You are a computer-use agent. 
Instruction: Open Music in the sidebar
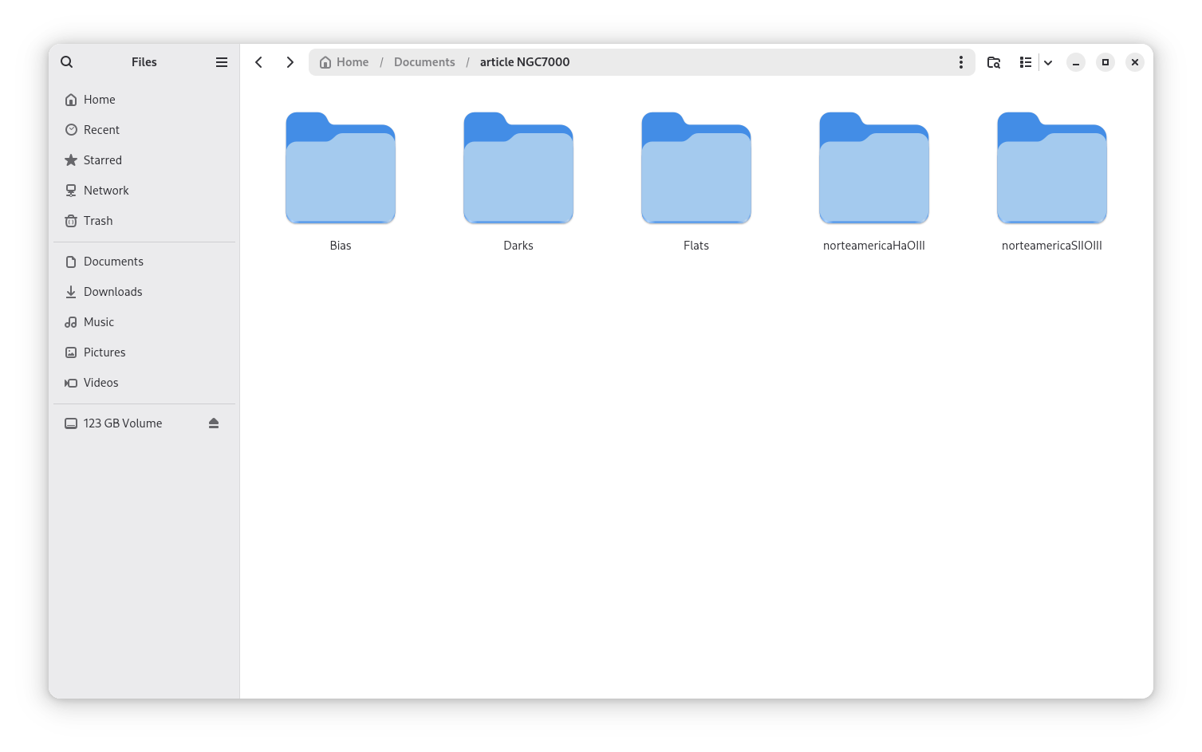coord(144,322)
